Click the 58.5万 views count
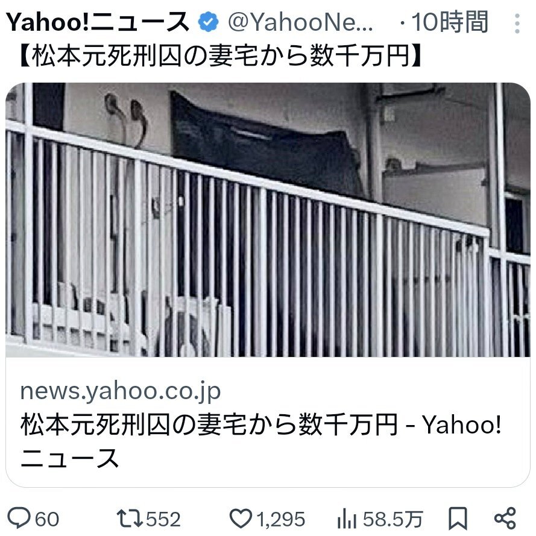Image resolution: width=536 pixels, height=536 pixels. point(393,519)
